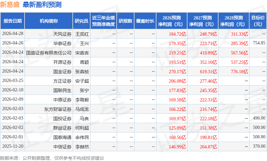This screenshot has width=267, height=161.
Task: Click date cell 2026-02-01
Action: 13,137
